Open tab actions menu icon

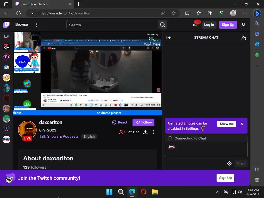click(x=6, y=4)
